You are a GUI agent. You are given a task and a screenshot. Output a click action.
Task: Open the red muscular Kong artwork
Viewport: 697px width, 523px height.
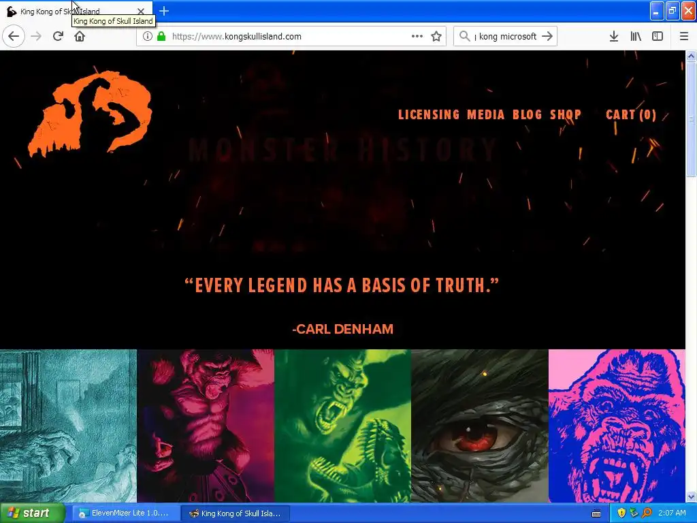(x=206, y=426)
